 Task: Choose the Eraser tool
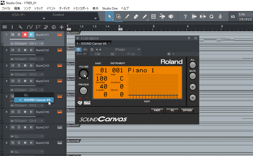(x=136, y=16)
